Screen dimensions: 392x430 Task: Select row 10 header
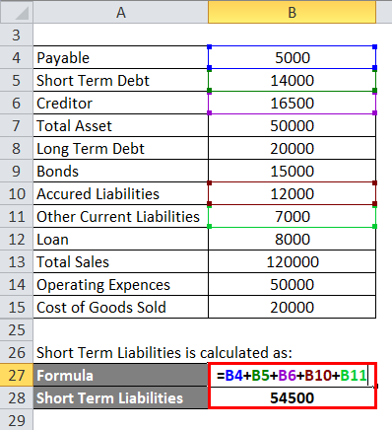coord(17,193)
